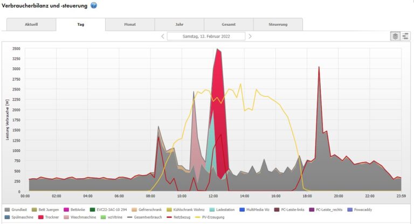Select the Jahr tab

pos(179,25)
